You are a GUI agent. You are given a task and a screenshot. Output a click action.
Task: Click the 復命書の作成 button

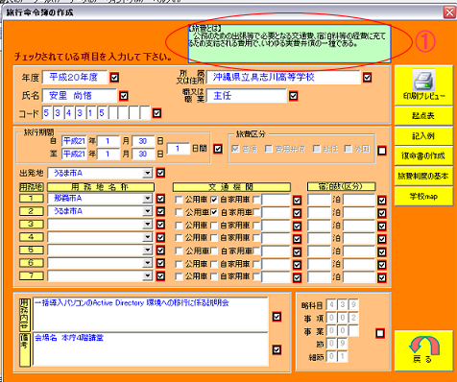pyautogui.click(x=423, y=155)
